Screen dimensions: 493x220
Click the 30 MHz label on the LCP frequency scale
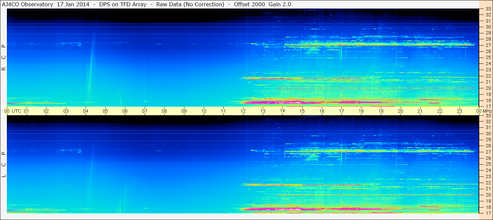(x=488, y=134)
